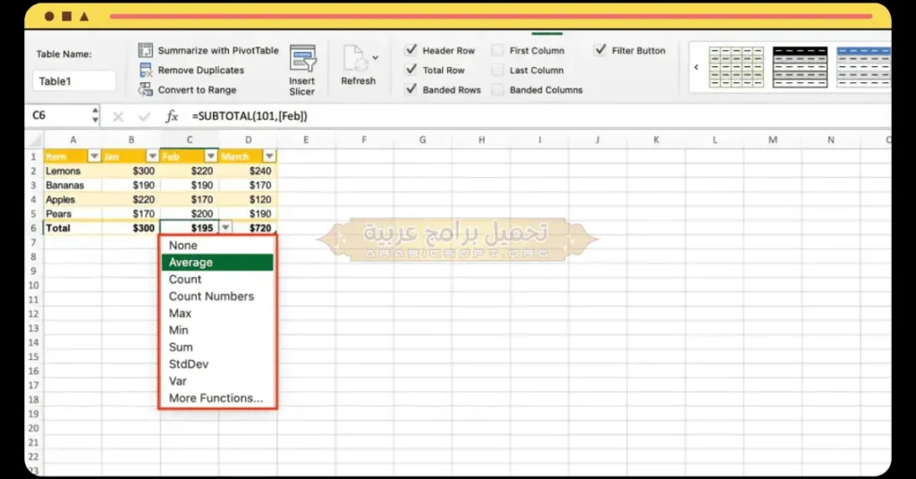This screenshot has width=916, height=479.
Task: Open the Refresh dropdown arrow
Action: [x=375, y=57]
